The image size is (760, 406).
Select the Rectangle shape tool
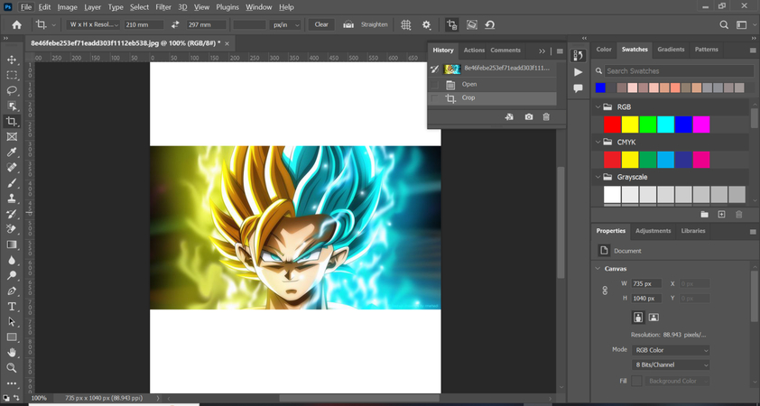coord(12,337)
